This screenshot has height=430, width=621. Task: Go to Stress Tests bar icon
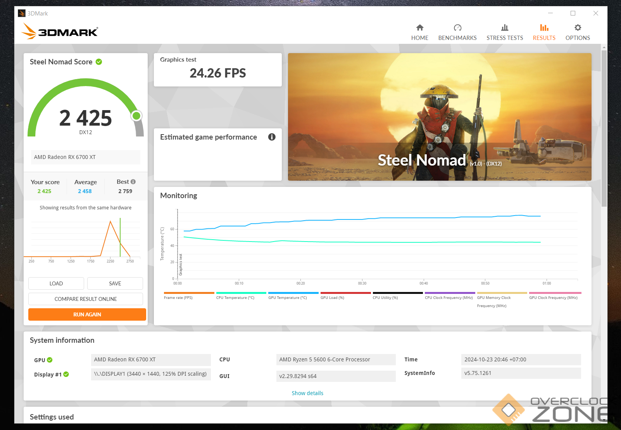(504, 28)
